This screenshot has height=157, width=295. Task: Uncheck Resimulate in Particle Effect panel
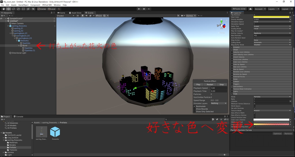tap(194, 106)
